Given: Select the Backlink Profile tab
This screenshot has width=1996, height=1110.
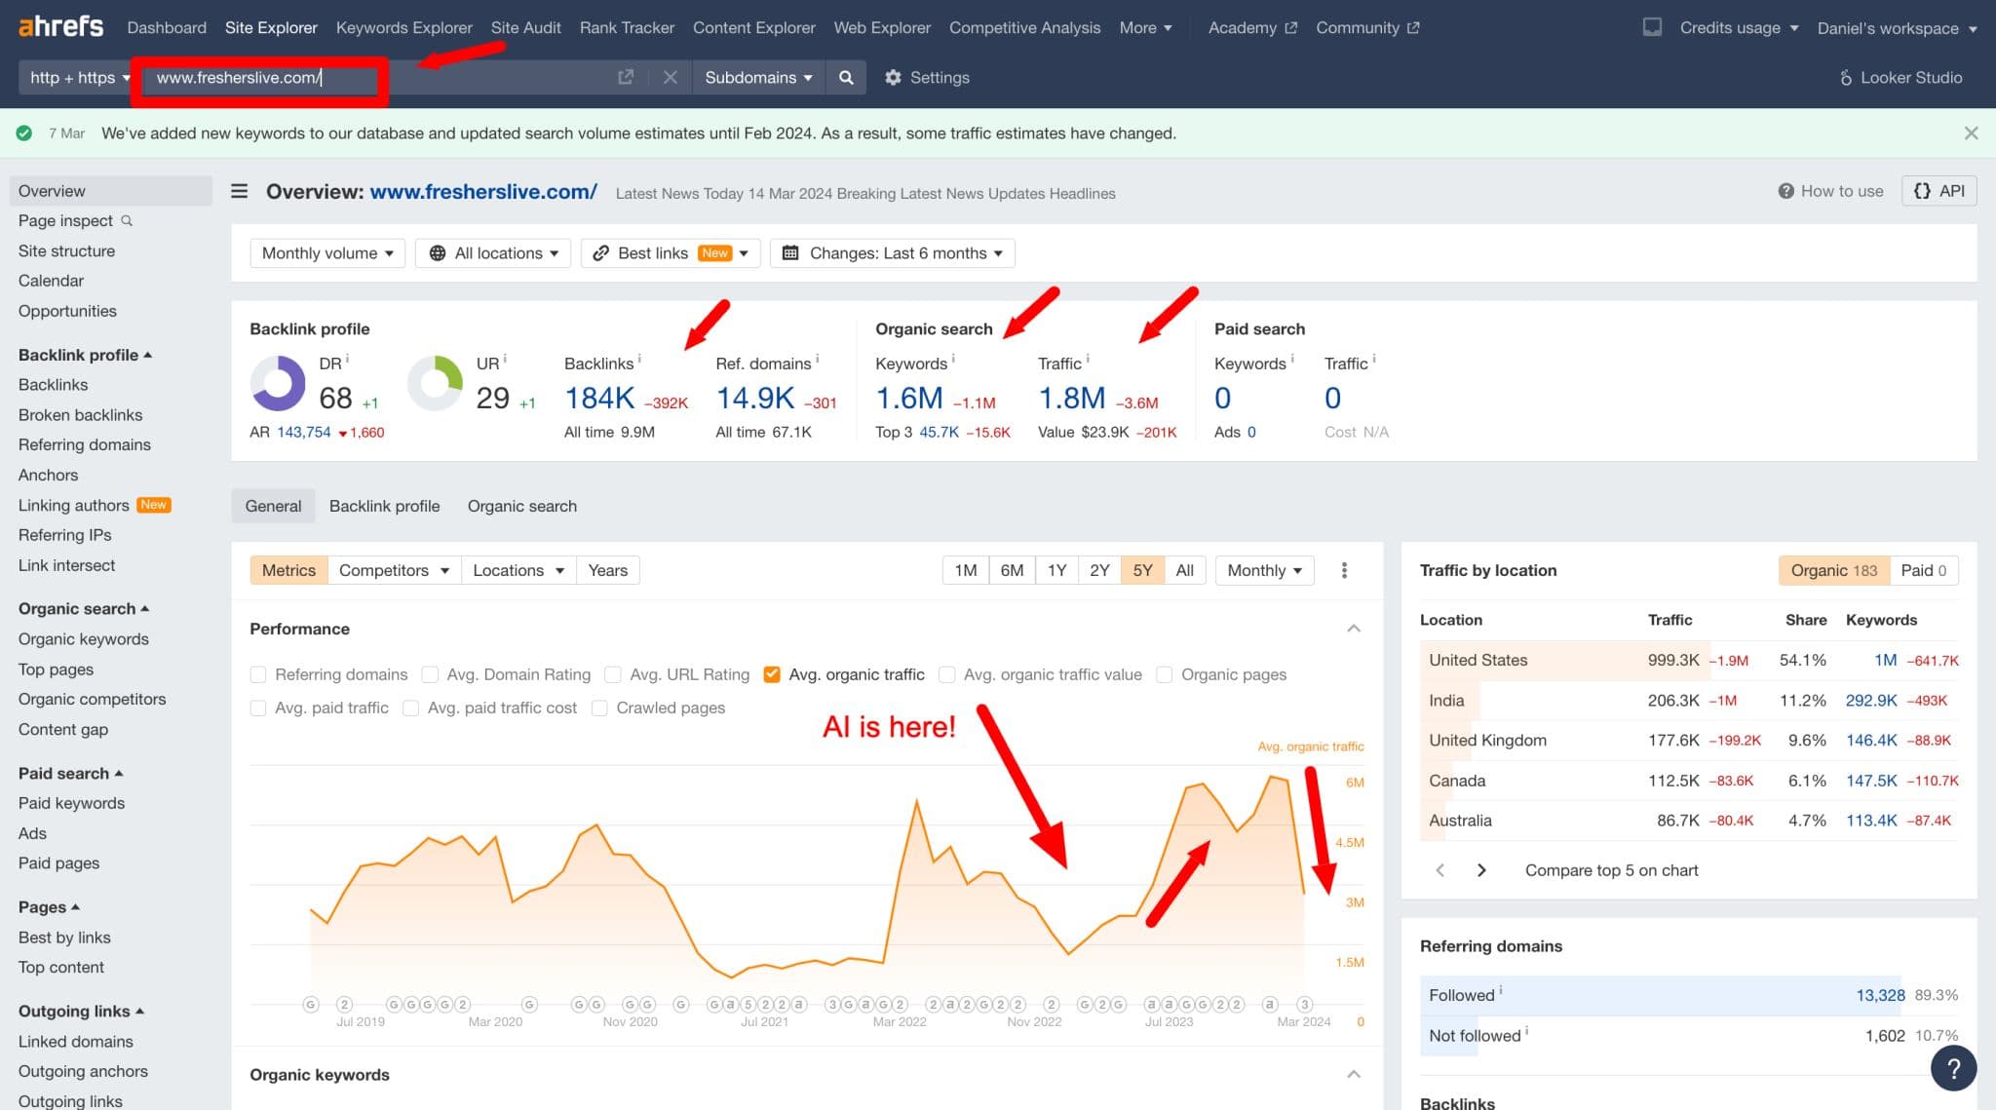Looking at the screenshot, I should [x=384, y=506].
